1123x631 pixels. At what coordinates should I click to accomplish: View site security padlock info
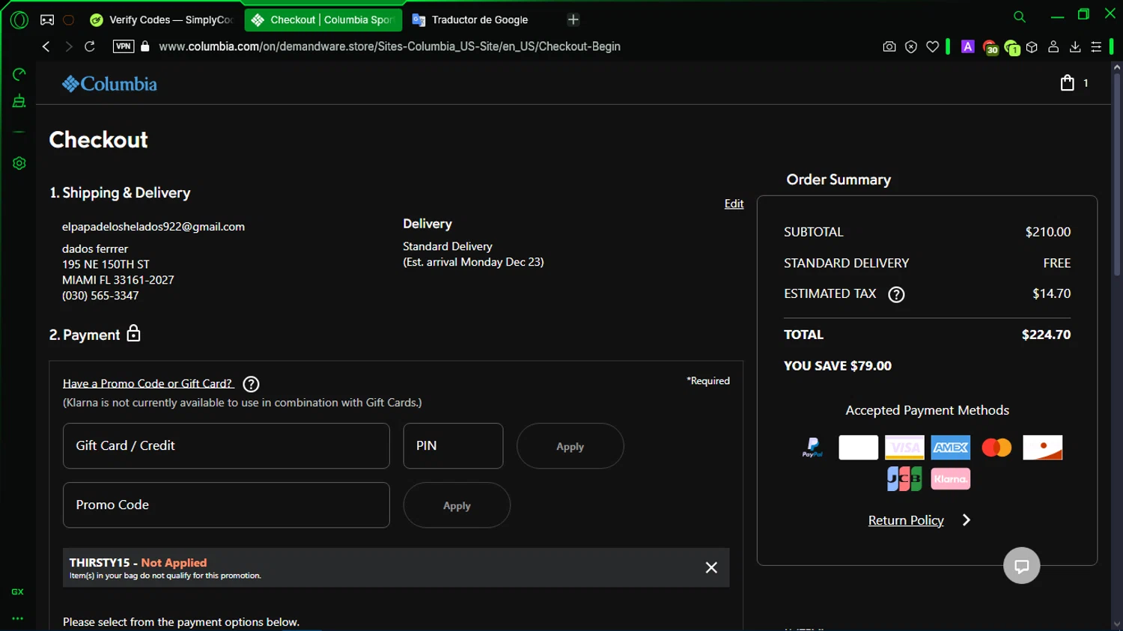click(145, 46)
